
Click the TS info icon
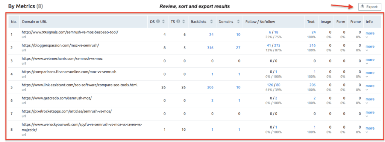(x=178, y=22)
